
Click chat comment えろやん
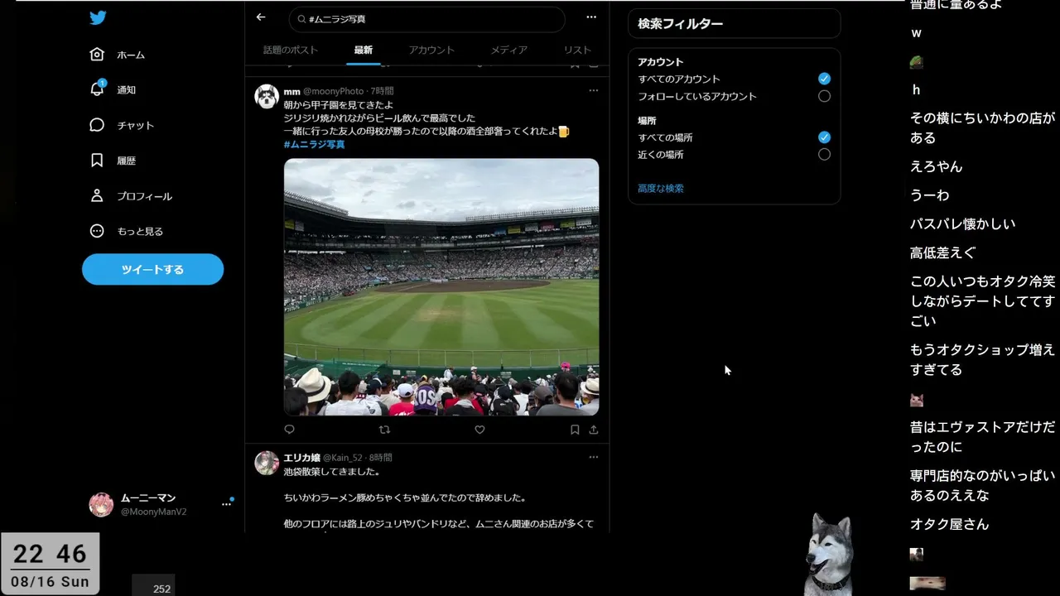936,166
